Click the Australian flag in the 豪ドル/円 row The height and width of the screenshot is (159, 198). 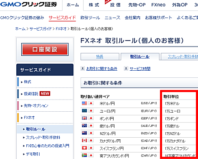coord(84,126)
